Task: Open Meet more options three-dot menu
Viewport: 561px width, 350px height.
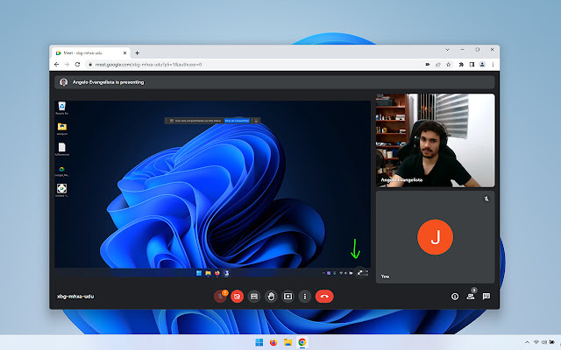Action: (304, 297)
